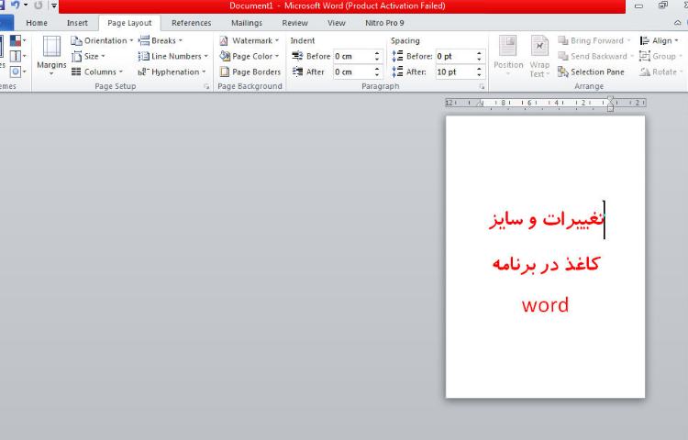Open Customize Quick Access Toolbar arrow

coord(53,5)
